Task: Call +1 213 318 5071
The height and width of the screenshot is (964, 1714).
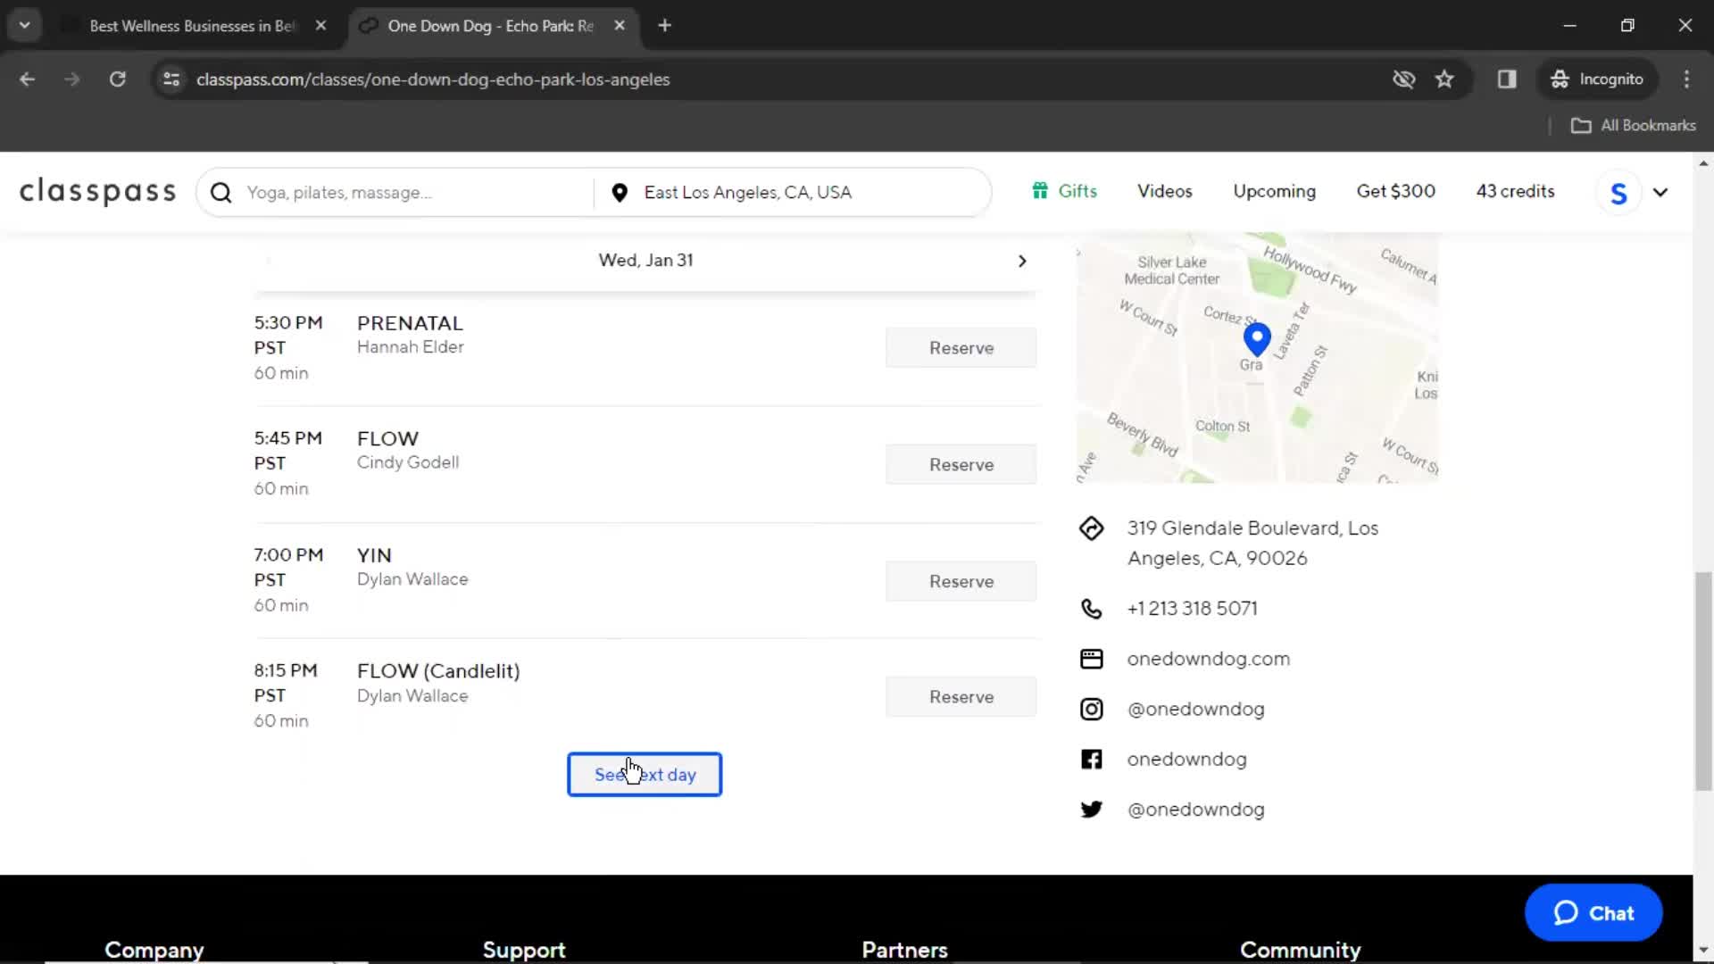Action: 1192,609
